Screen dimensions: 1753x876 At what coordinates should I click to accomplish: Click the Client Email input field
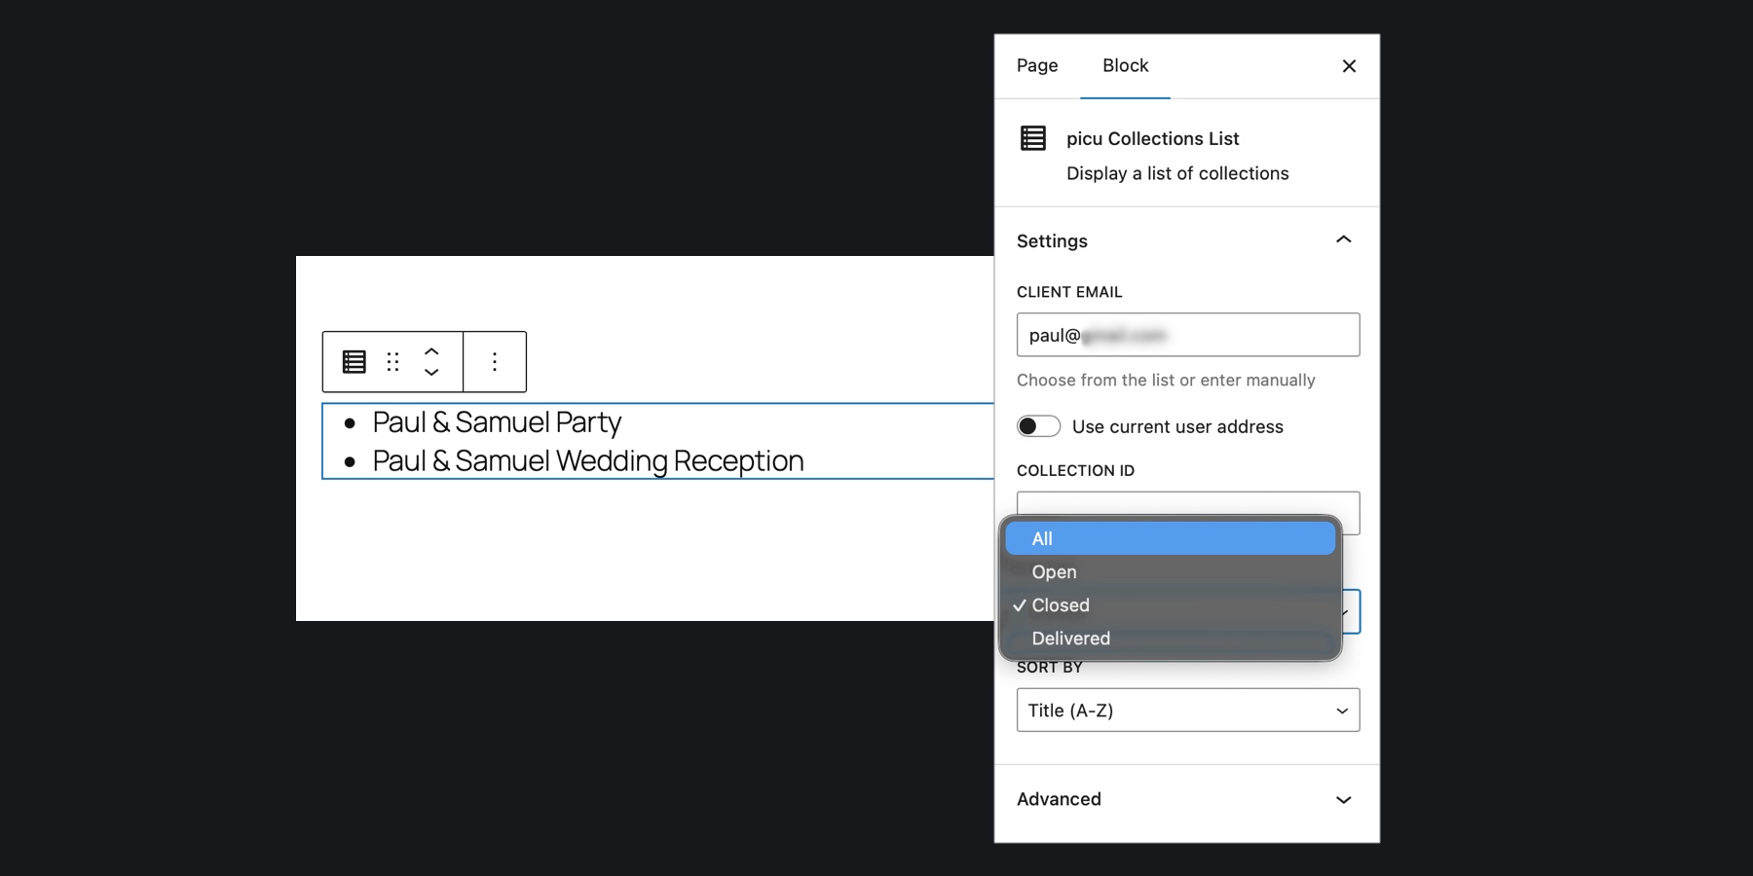(1187, 335)
